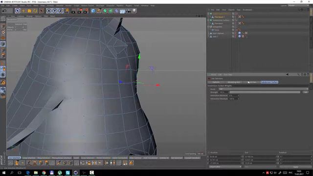Open the Size dropdown in coordinates panel
This screenshot has height=176, width=313.
point(260,167)
